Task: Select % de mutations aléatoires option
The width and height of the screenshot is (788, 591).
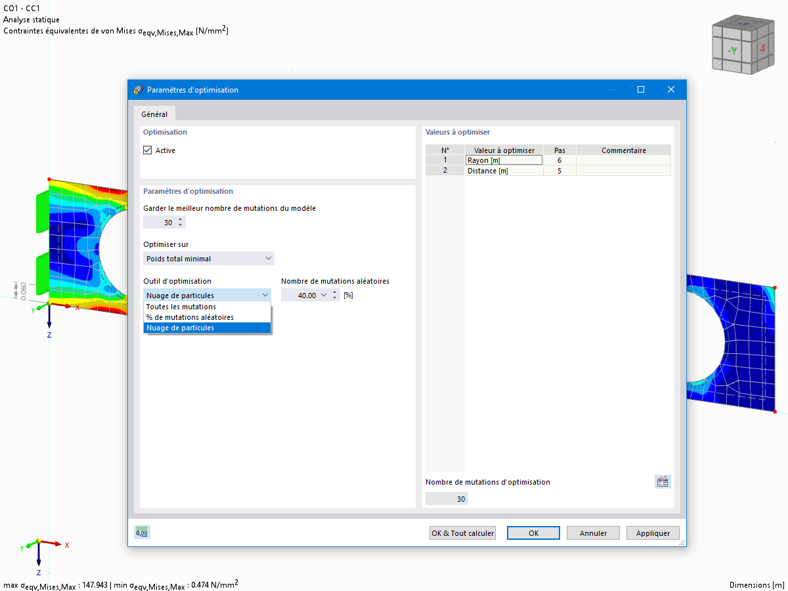Action: pos(207,317)
